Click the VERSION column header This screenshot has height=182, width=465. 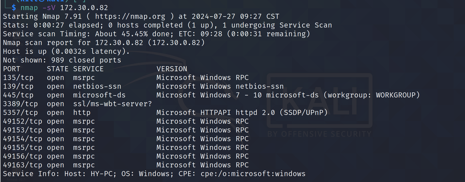click(x=172, y=69)
